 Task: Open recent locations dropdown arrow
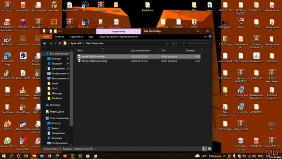coord(56,43)
